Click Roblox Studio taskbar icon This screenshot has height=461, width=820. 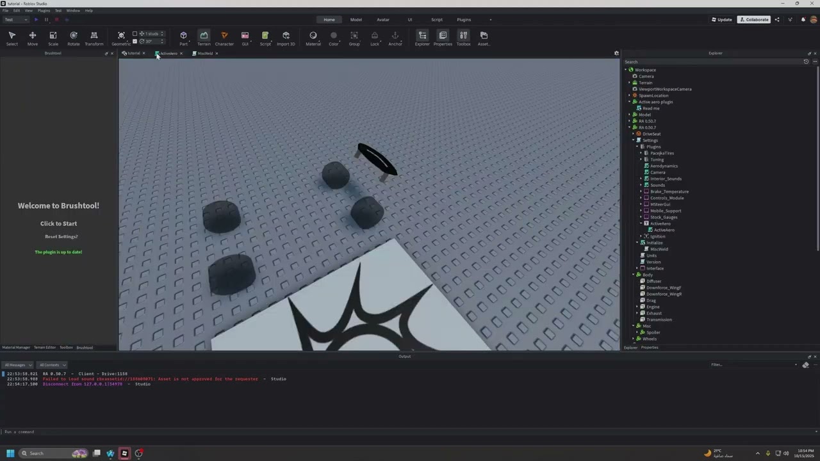point(124,453)
